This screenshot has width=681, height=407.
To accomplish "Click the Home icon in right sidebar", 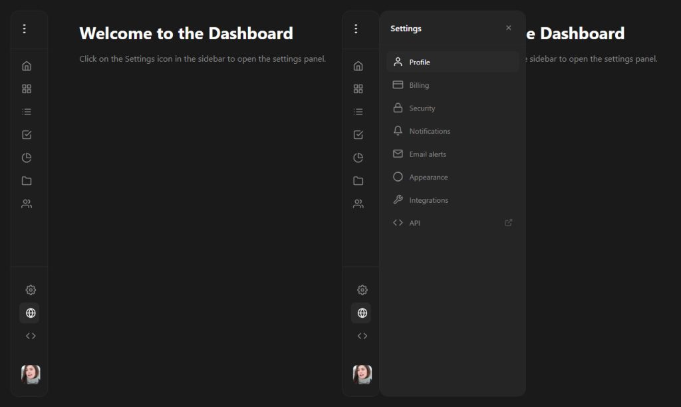I will [x=358, y=66].
